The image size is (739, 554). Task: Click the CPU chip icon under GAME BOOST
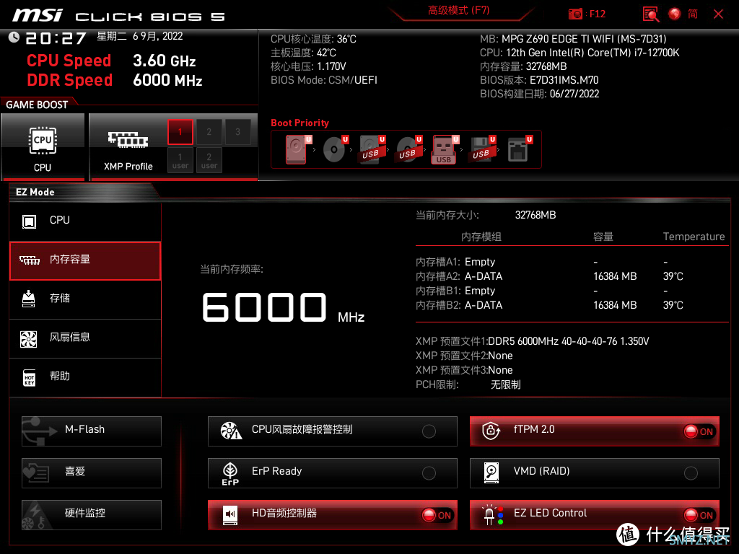pos(43,141)
